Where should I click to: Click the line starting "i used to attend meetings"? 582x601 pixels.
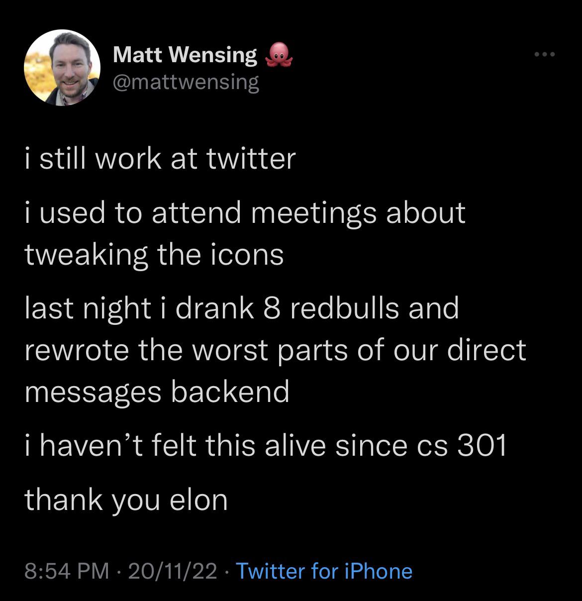tap(245, 212)
